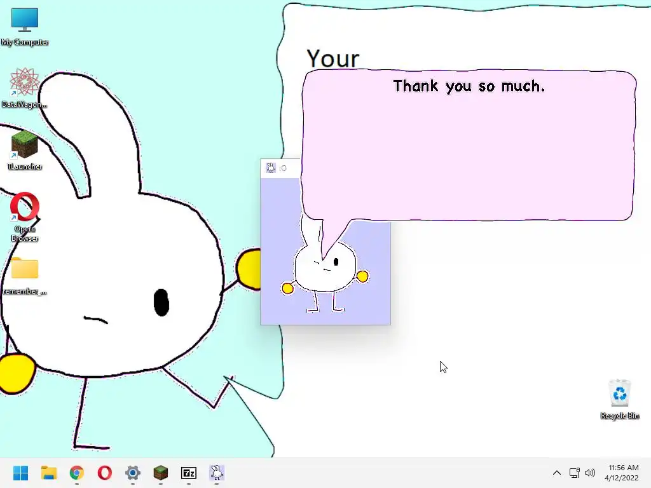Open the Settings gear in the taskbar

(x=133, y=473)
